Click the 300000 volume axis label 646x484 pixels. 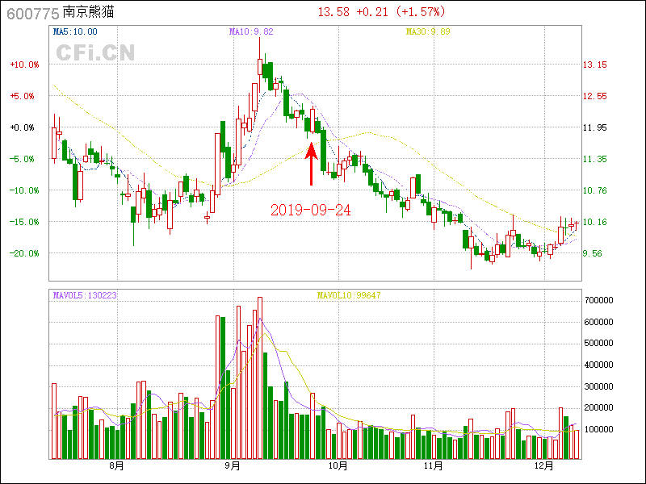pos(598,386)
